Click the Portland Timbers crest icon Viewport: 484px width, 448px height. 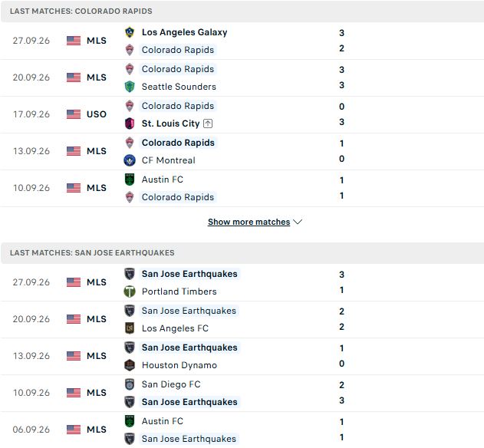pos(130,292)
